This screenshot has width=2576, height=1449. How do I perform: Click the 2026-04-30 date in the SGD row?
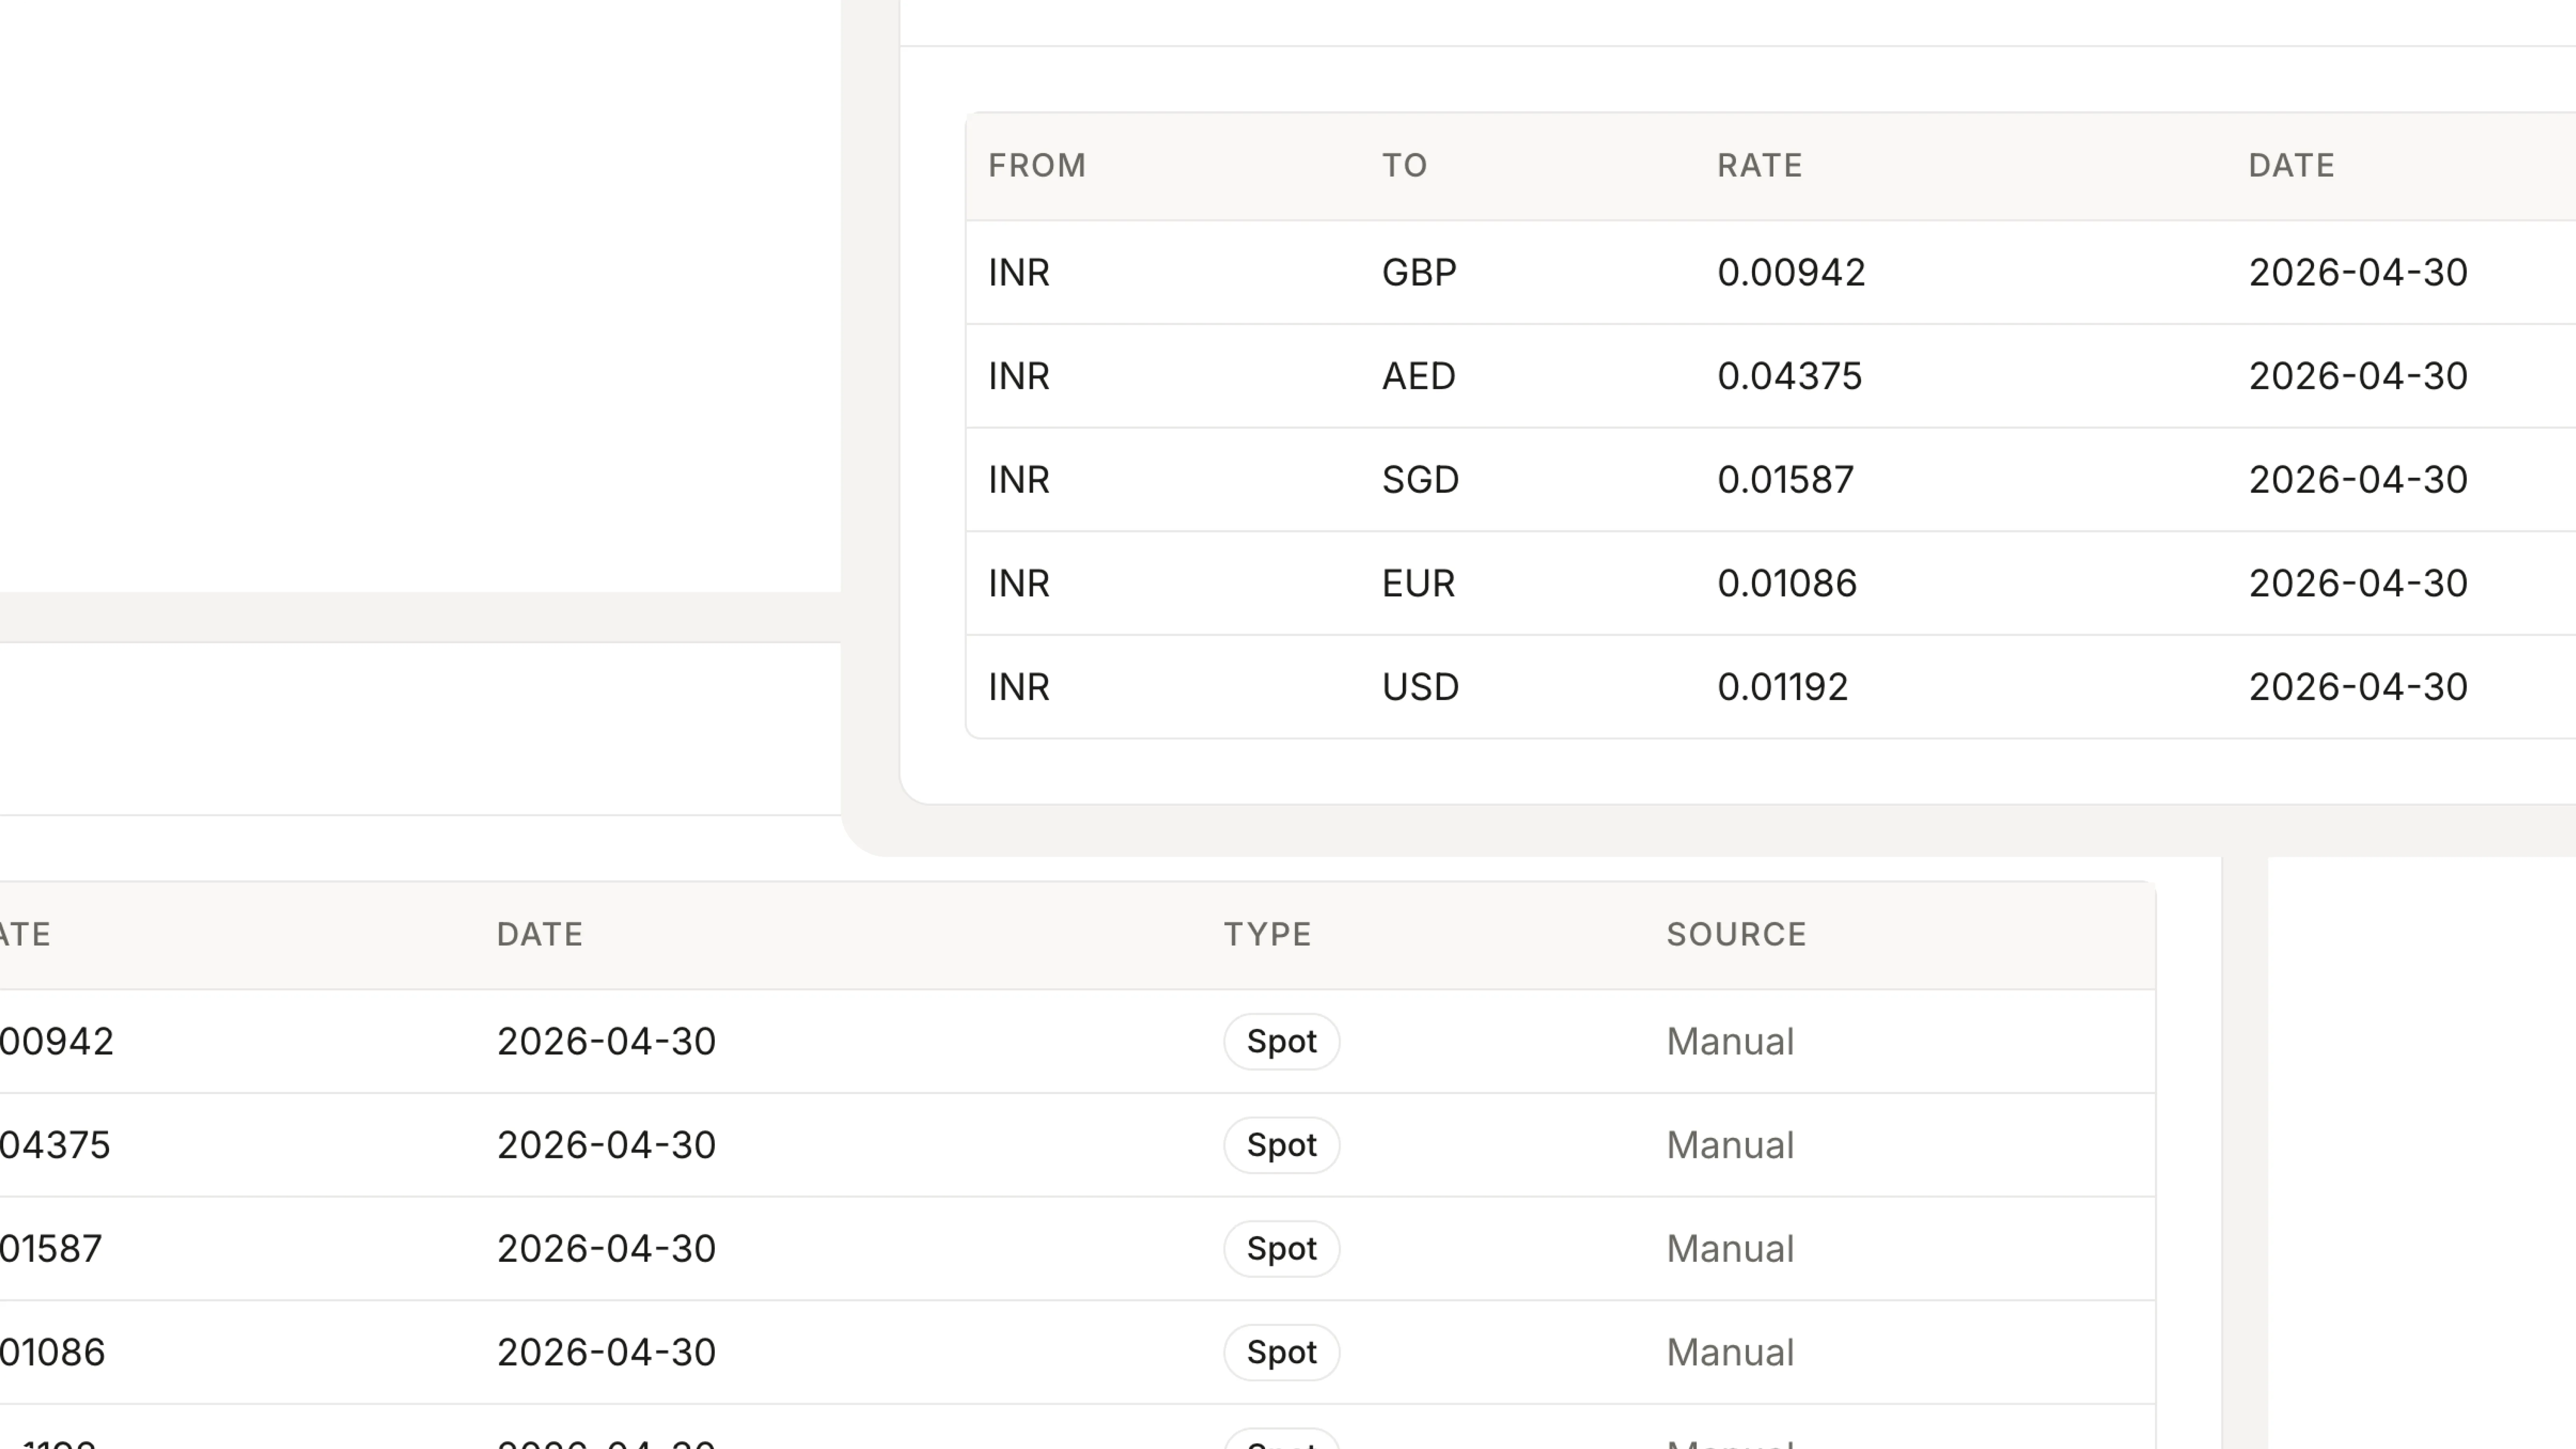coord(2358,480)
